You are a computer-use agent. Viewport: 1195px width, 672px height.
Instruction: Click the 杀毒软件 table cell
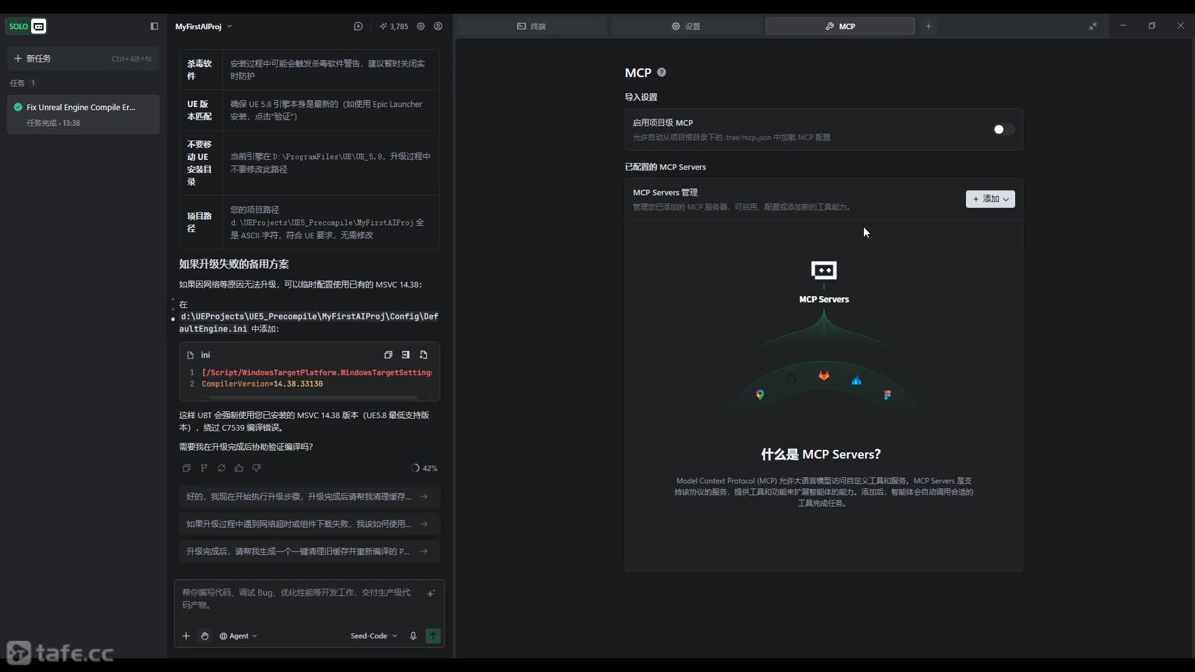pyautogui.click(x=200, y=70)
